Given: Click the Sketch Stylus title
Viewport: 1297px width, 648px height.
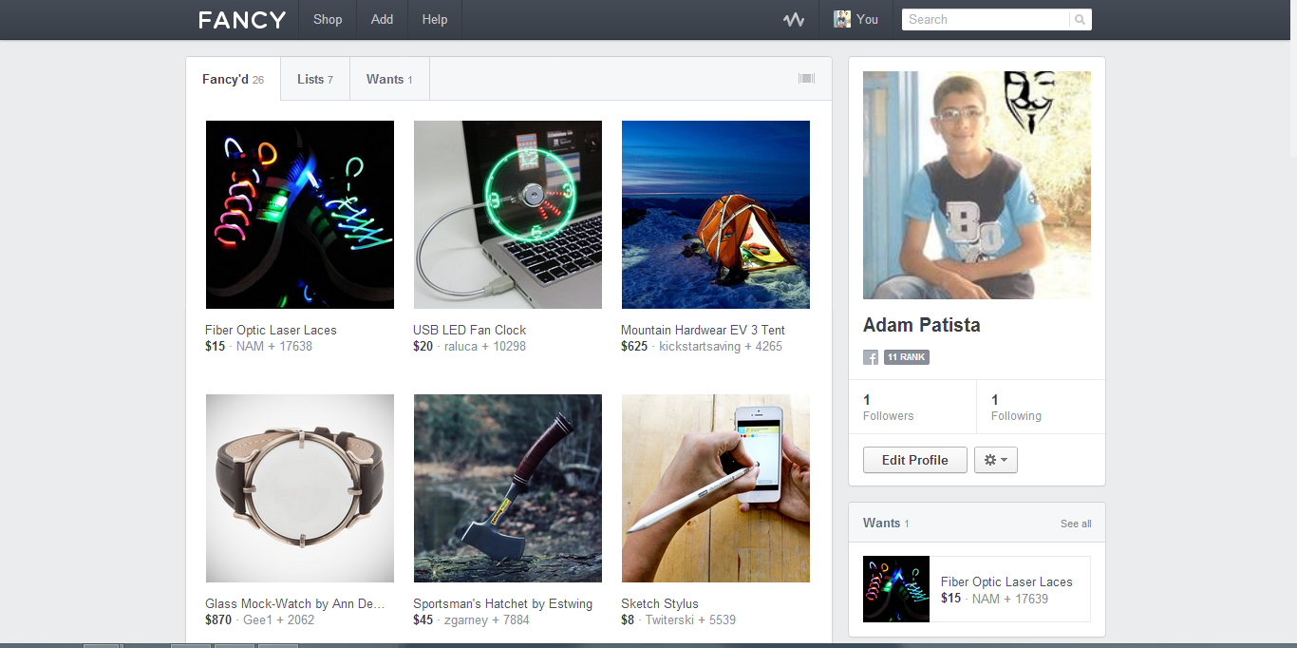Looking at the screenshot, I should (660, 603).
